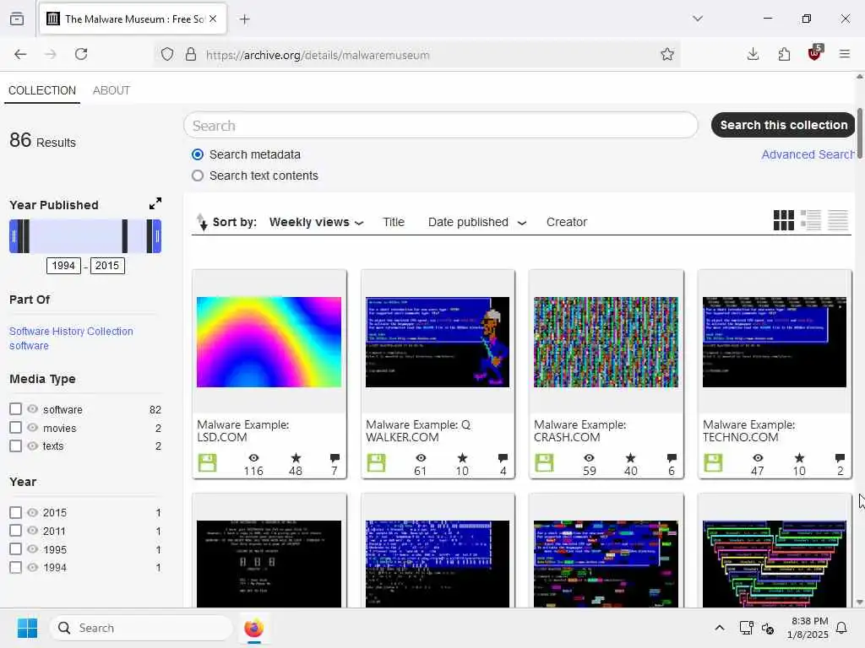Viewport: 865px width, 648px height.
Task: Sort results by Title
Action: click(x=394, y=222)
